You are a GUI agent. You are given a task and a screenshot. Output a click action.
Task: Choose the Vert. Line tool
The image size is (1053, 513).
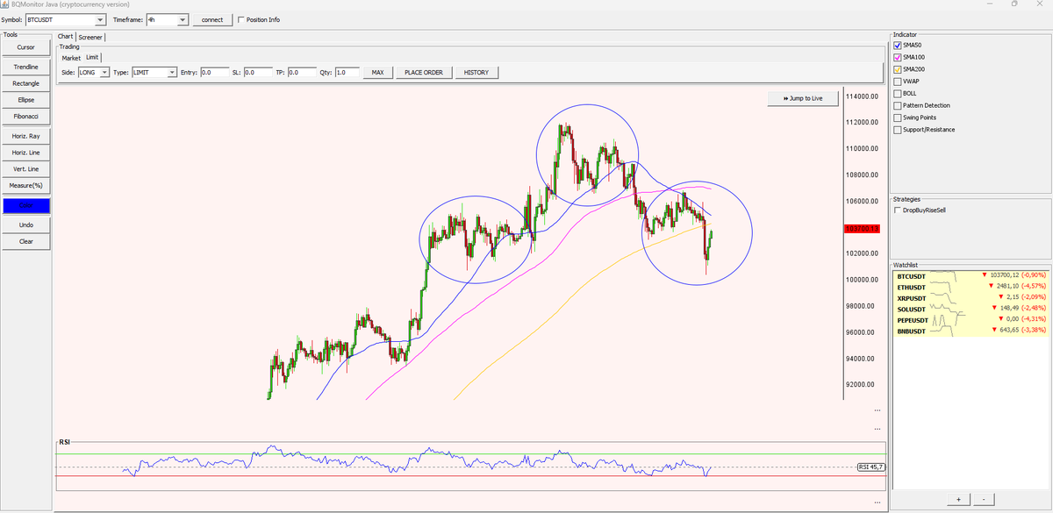pos(25,169)
